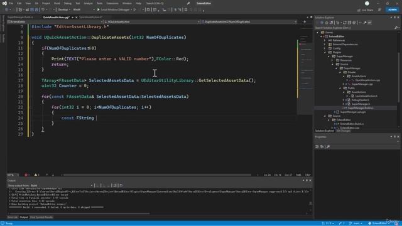The image size is (402, 226).
Task: Open the solution platform Win64 dropdown
Action: [x=84, y=10]
